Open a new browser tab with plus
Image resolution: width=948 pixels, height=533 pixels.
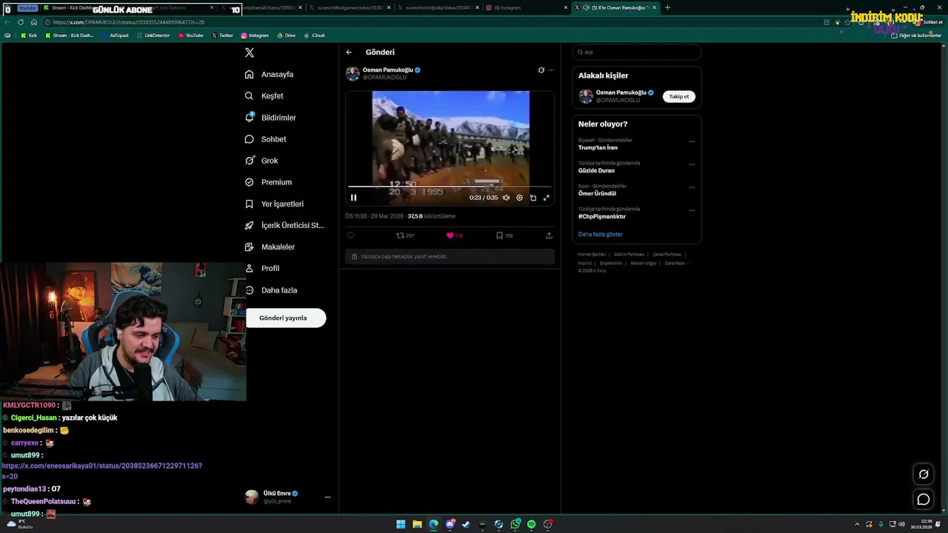(667, 7)
